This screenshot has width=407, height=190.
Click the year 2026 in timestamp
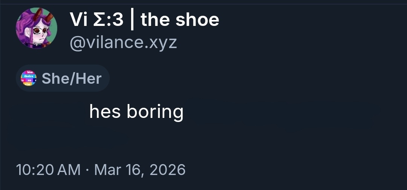point(167,170)
